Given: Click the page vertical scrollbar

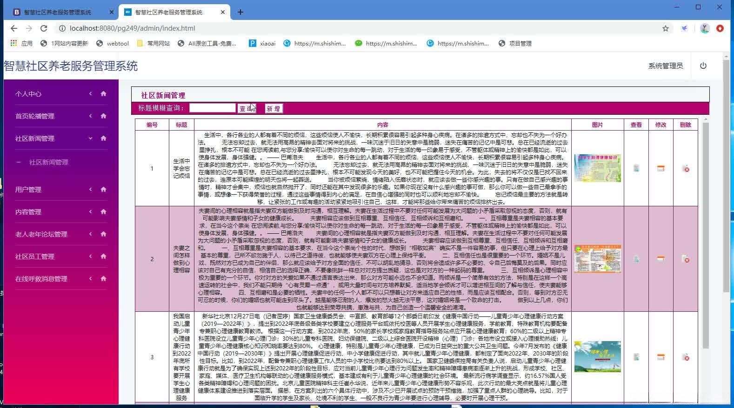Looking at the screenshot, I should [727, 177].
